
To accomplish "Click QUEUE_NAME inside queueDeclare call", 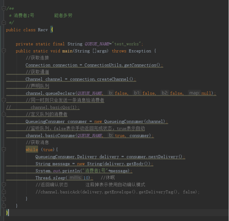I will [x=90, y=93].
